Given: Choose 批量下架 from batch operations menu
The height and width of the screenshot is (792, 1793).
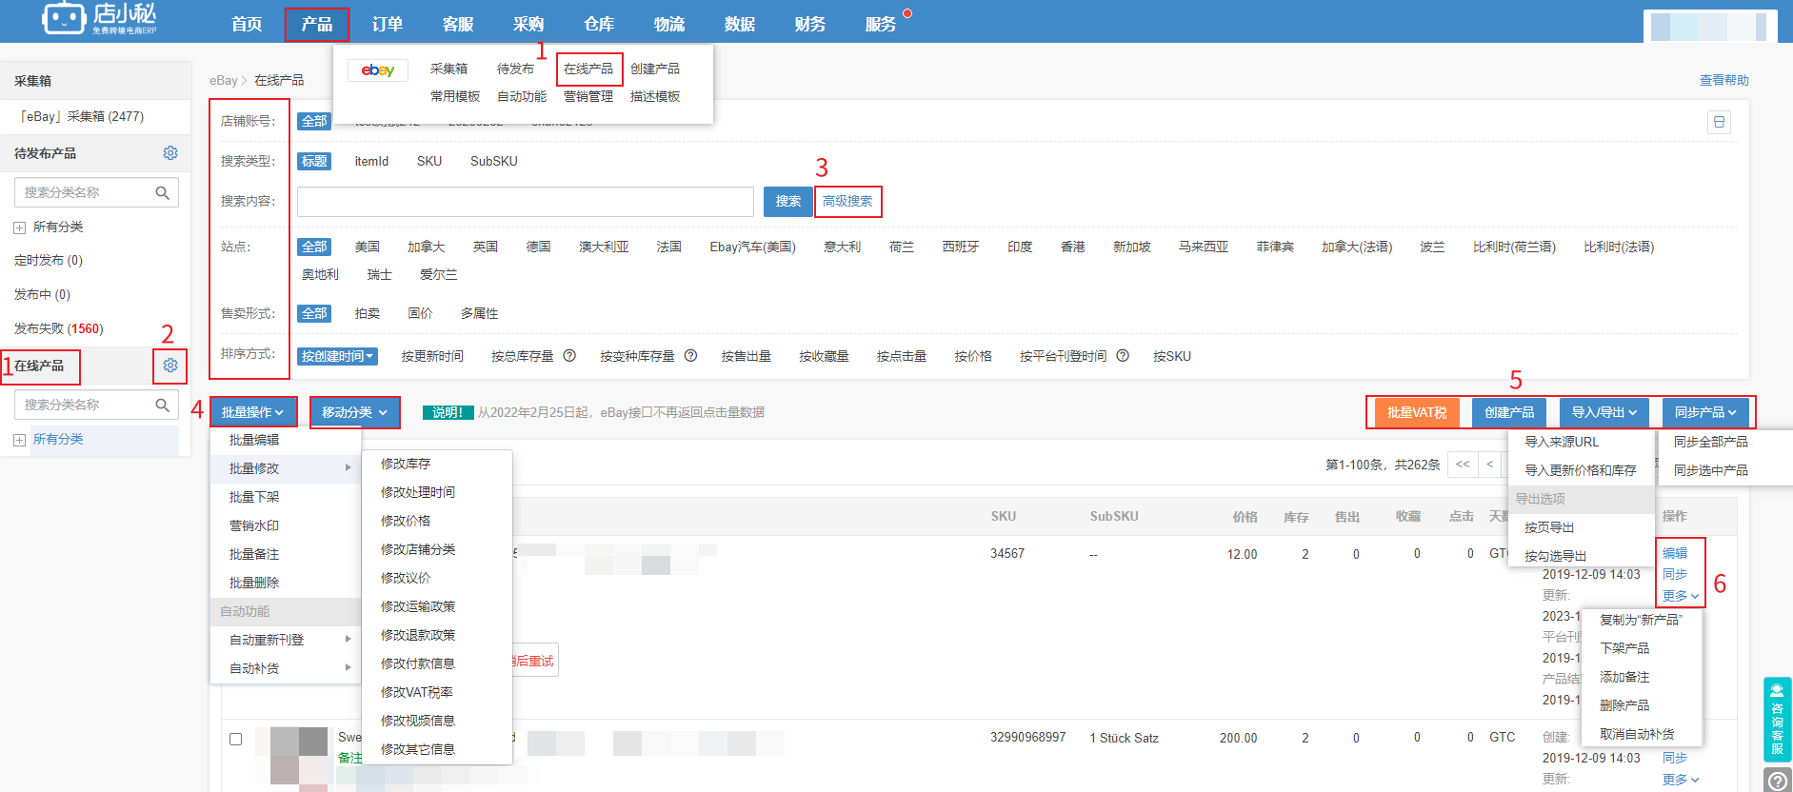Looking at the screenshot, I should click(x=254, y=497).
